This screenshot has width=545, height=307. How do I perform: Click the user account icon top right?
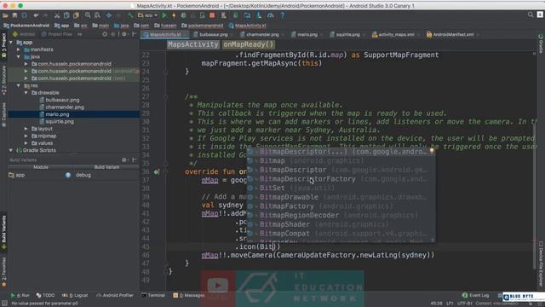pyautogui.click(x=540, y=15)
